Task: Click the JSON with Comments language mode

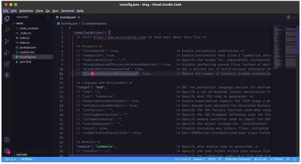Action: point(238,159)
